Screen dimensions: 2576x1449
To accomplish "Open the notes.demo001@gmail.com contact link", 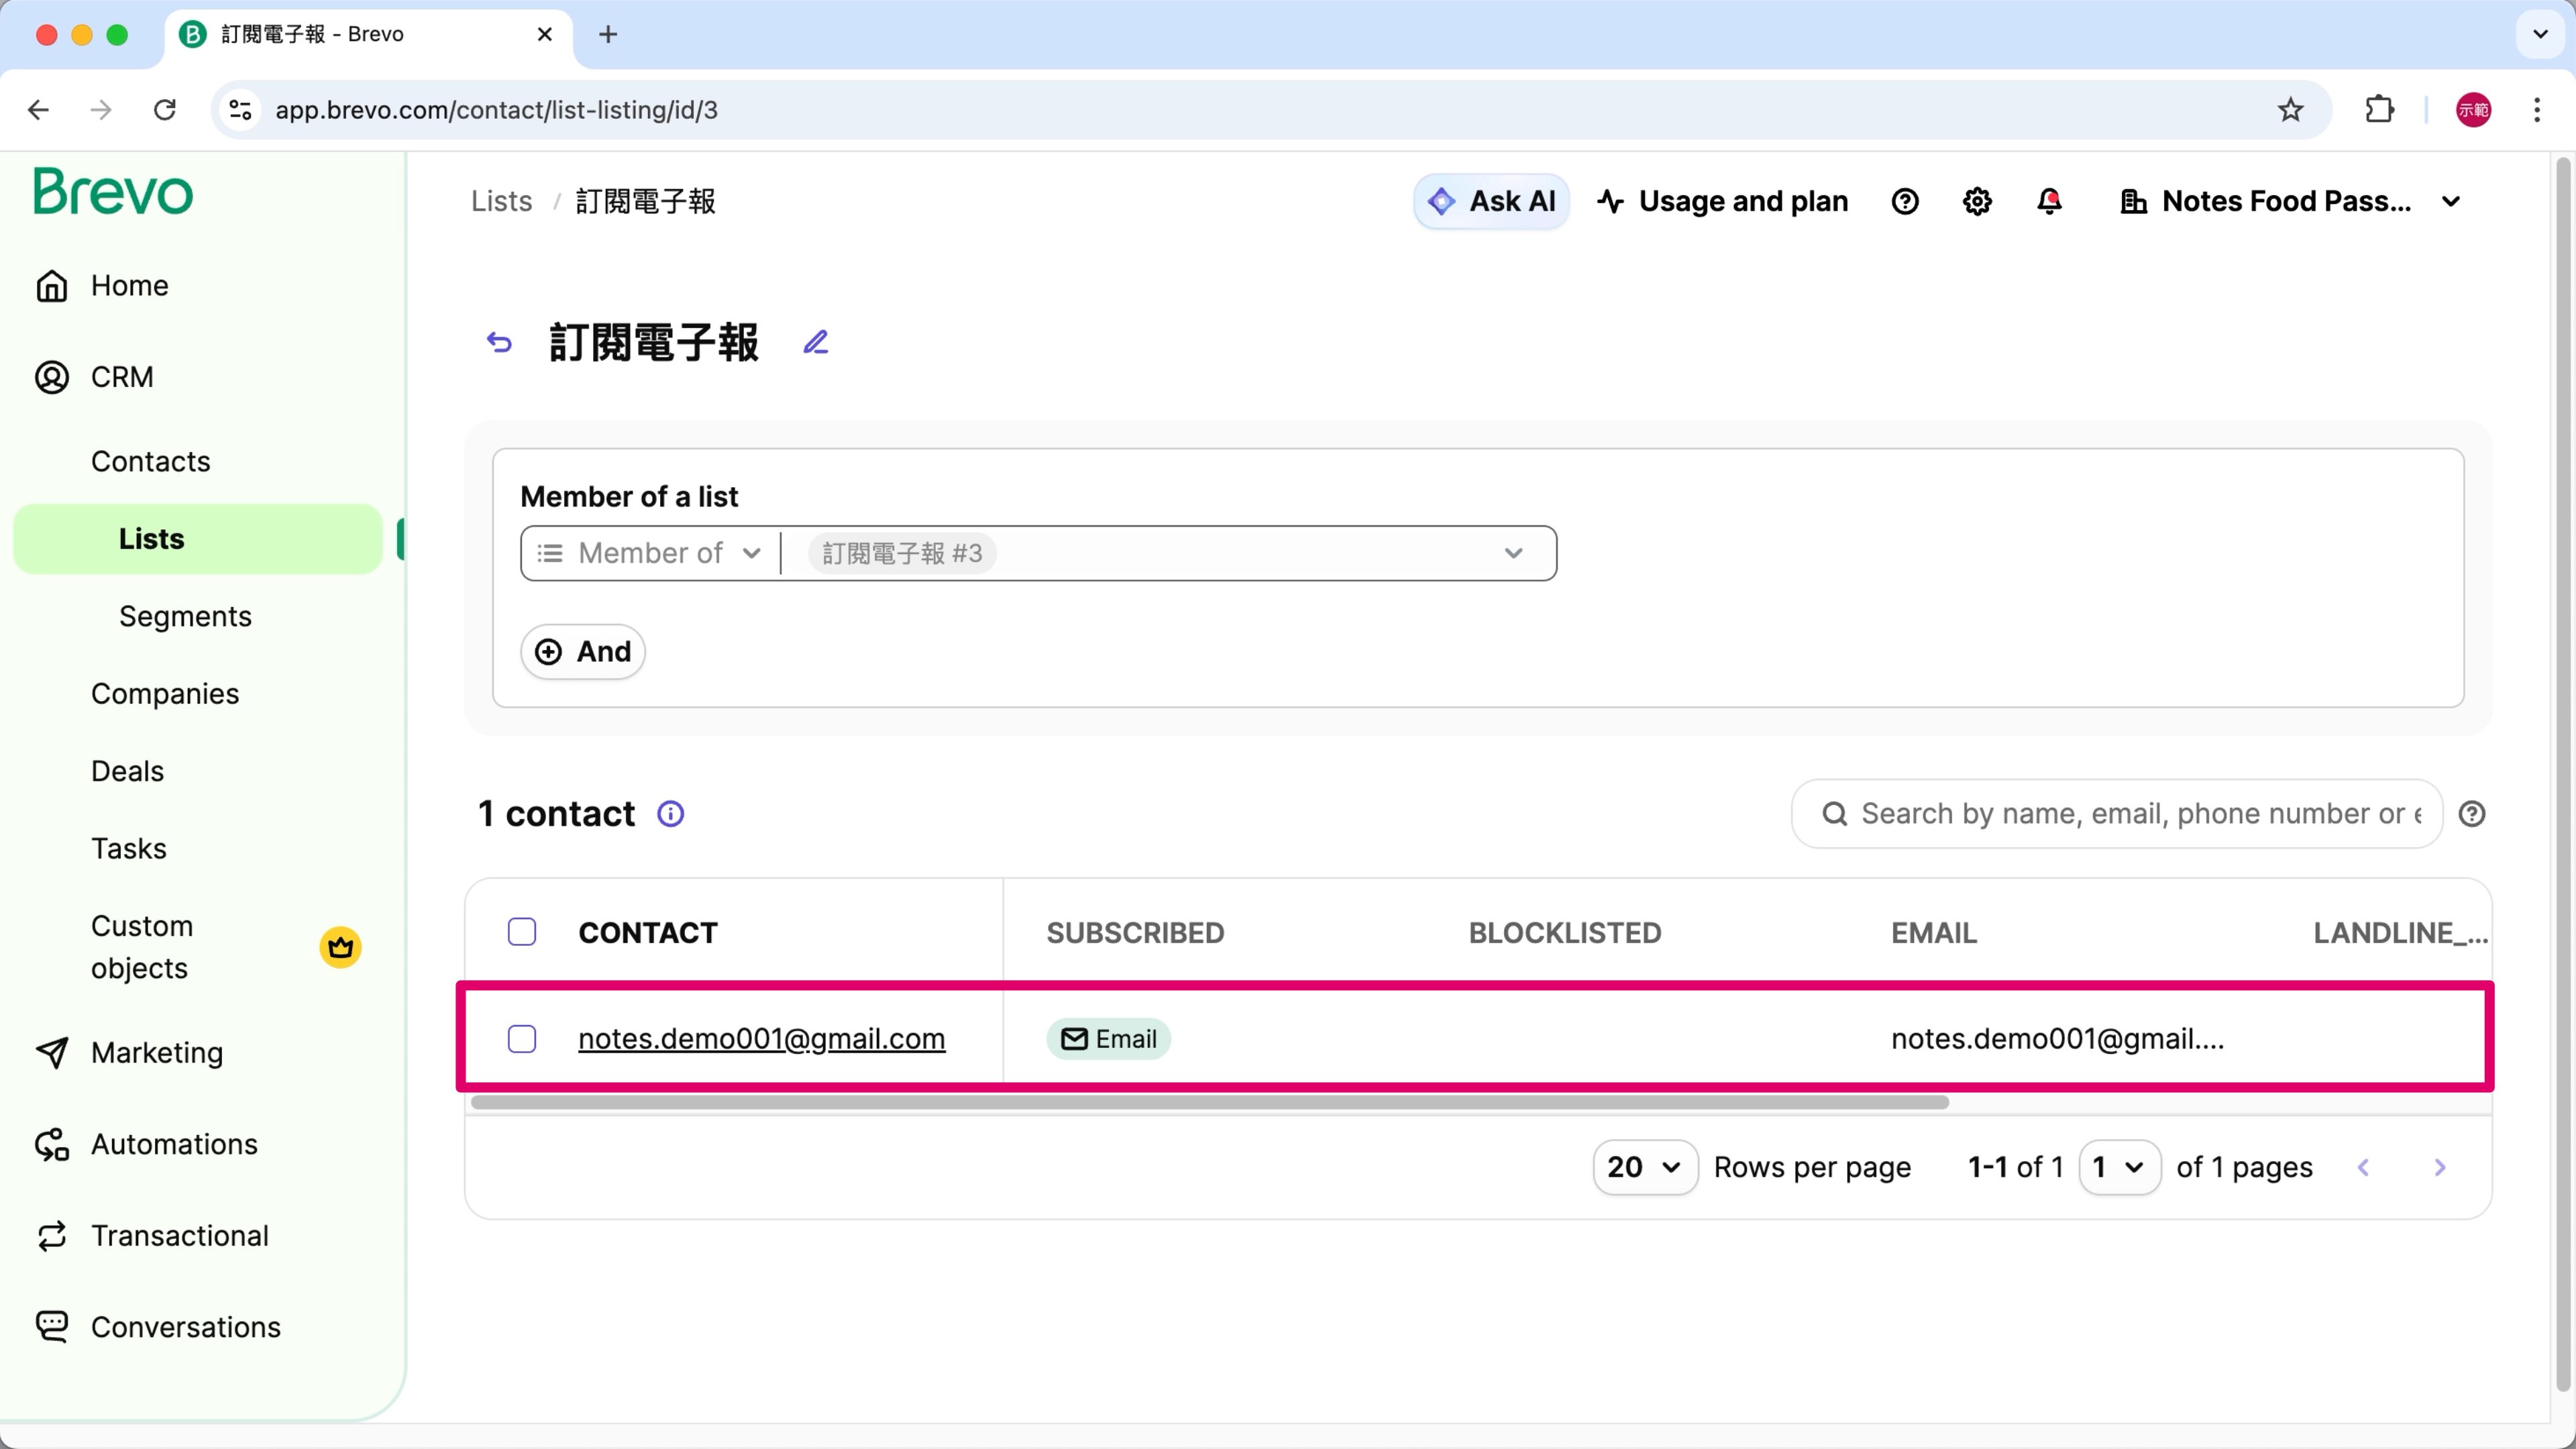I will 761,1039.
